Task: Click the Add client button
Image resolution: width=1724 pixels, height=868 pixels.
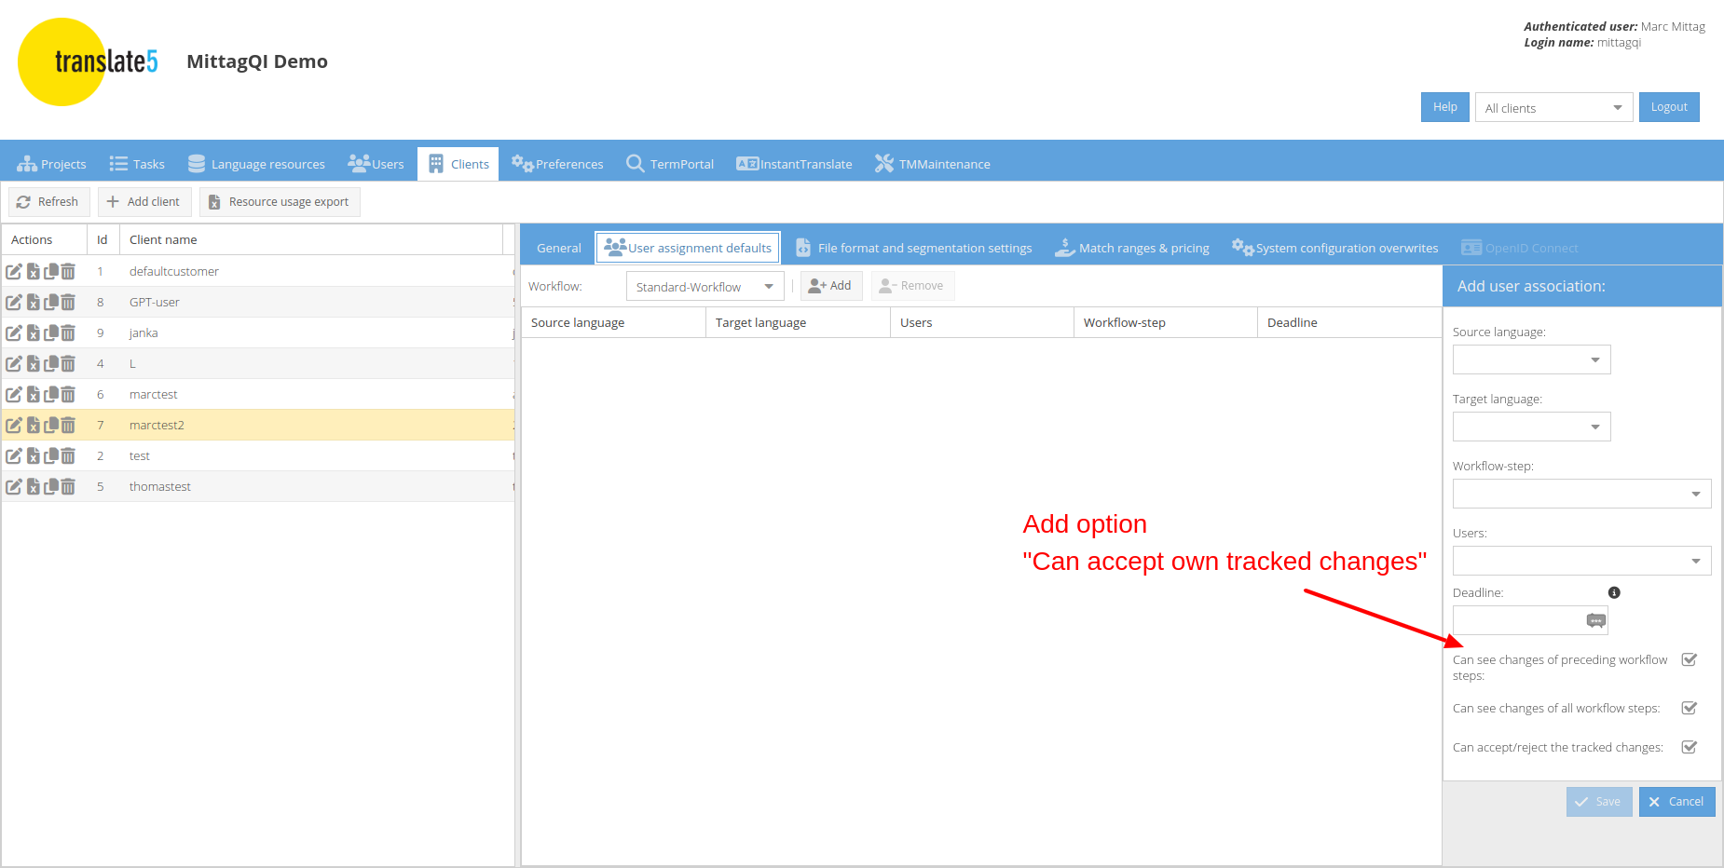Action: [x=144, y=201]
